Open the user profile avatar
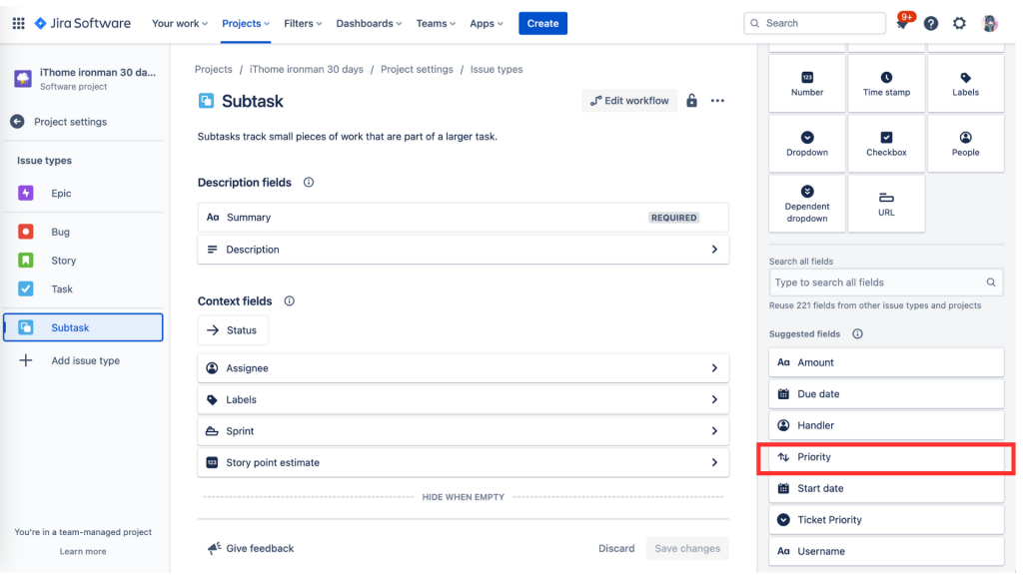Screen dimensions: 1023x575 click(990, 24)
